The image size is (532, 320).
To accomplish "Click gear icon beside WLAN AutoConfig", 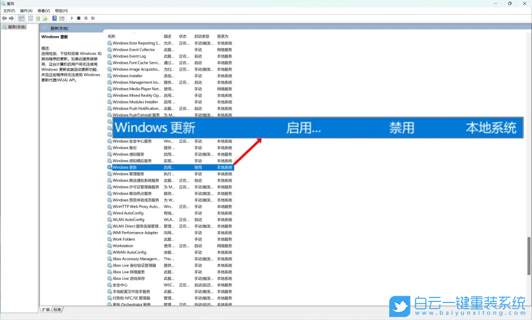I will coord(110,220).
